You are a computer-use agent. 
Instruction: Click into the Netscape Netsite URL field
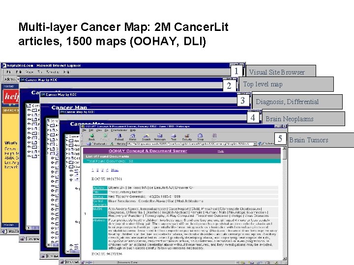tap(190, 144)
